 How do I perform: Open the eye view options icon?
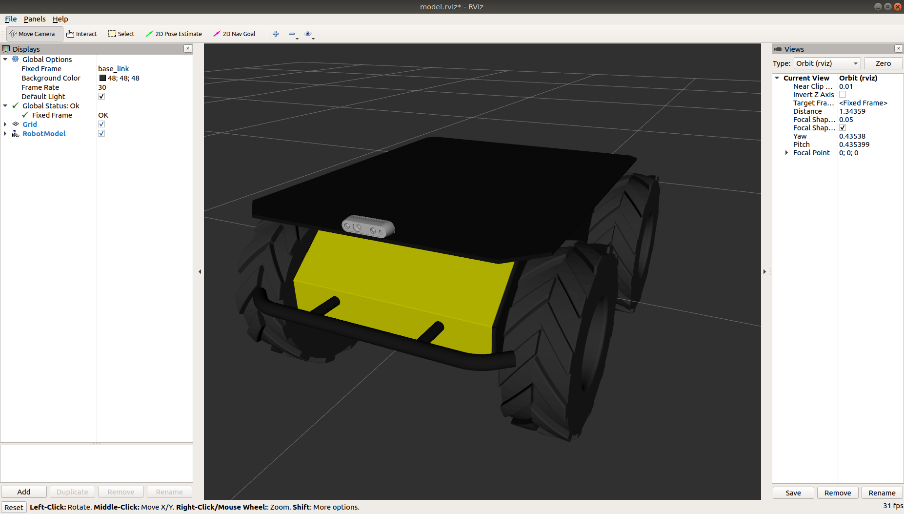308,34
